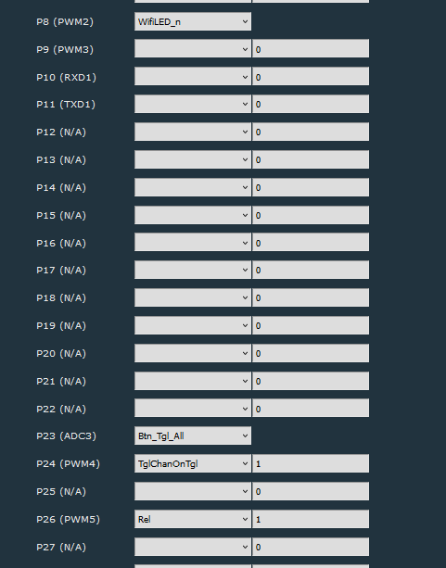Open the P11 (TXD1) role dropdown
This screenshot has height=568, width=446.
point(193,104)
